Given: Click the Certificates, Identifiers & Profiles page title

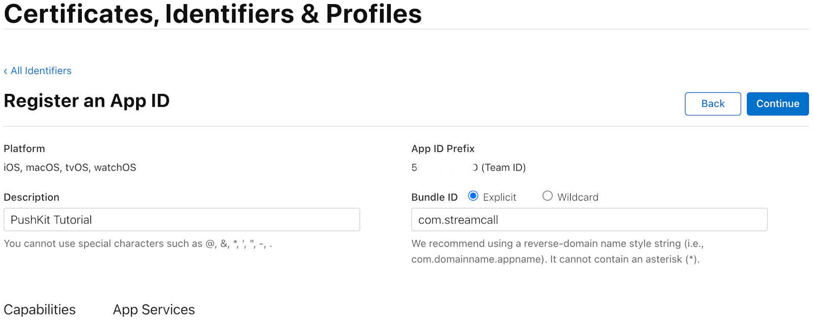Looking at the screenshot, I should pyautogui.click(x=212, y=14).
